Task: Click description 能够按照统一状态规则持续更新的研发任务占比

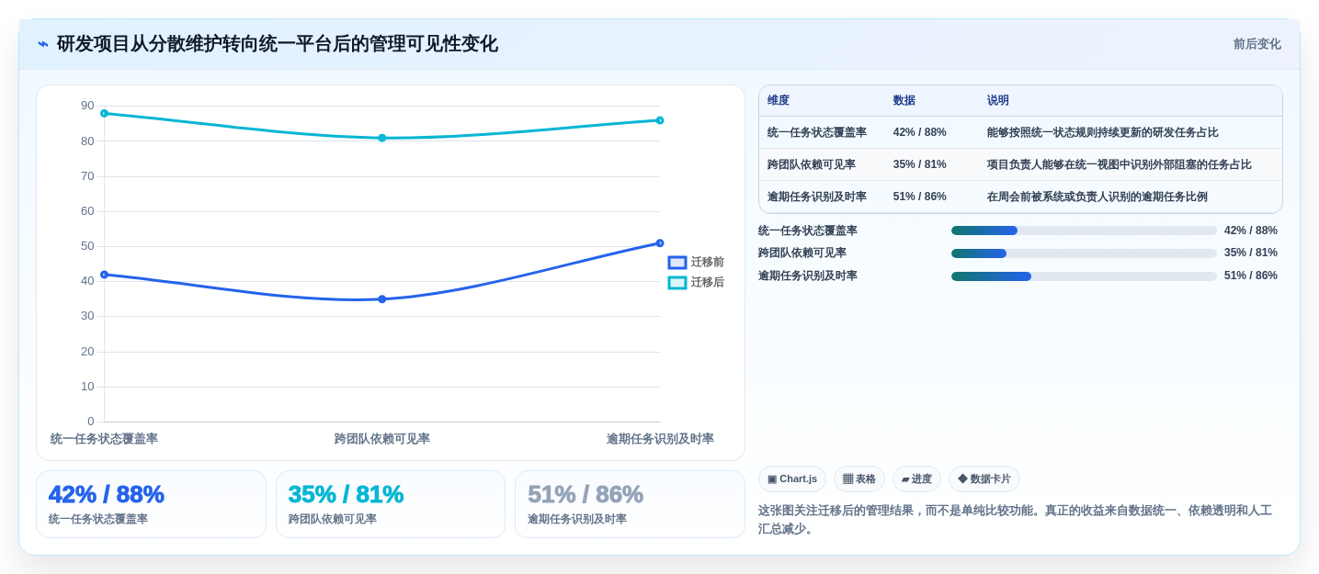Action: (x=1102, y=132)
